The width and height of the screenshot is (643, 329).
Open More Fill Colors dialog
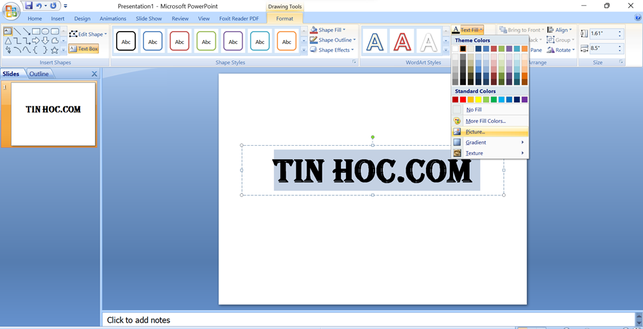485,121
